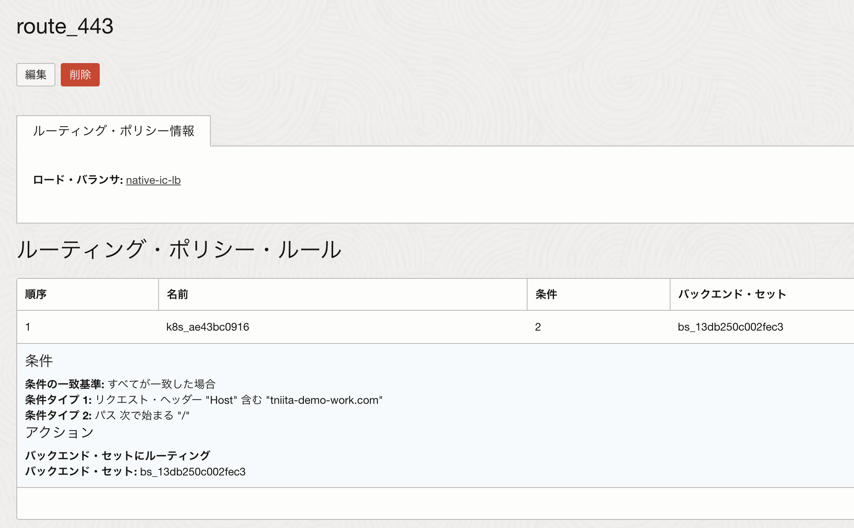The image size is (854, 528).
Task: Click the 編集 button to edit route_443
Action: tap(35, 75)
